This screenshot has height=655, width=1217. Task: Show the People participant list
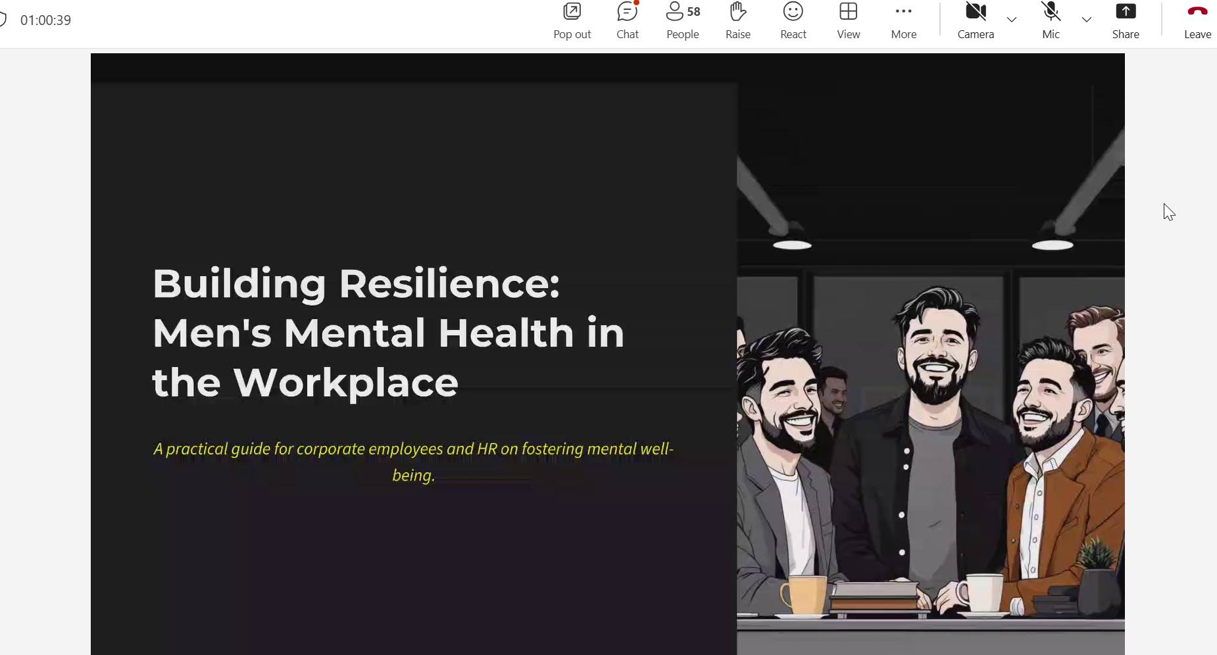[x=682, y=20]
